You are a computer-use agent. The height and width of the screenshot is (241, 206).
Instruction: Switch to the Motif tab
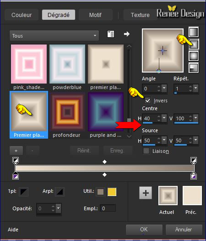click(x=95, y=15)
